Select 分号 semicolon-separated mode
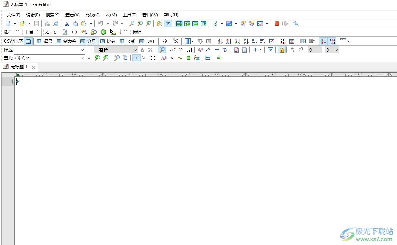The image size is (397, 245). tap(88, 41)
